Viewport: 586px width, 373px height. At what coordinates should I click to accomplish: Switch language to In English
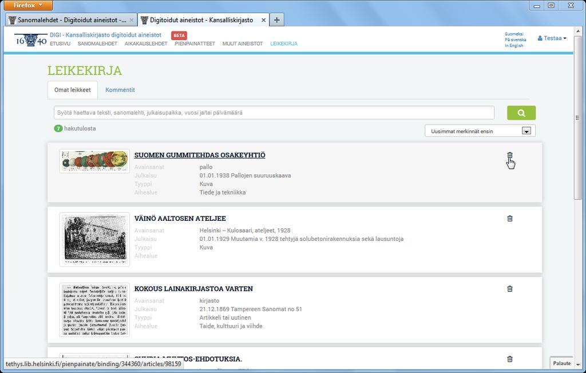pos(514,46)
